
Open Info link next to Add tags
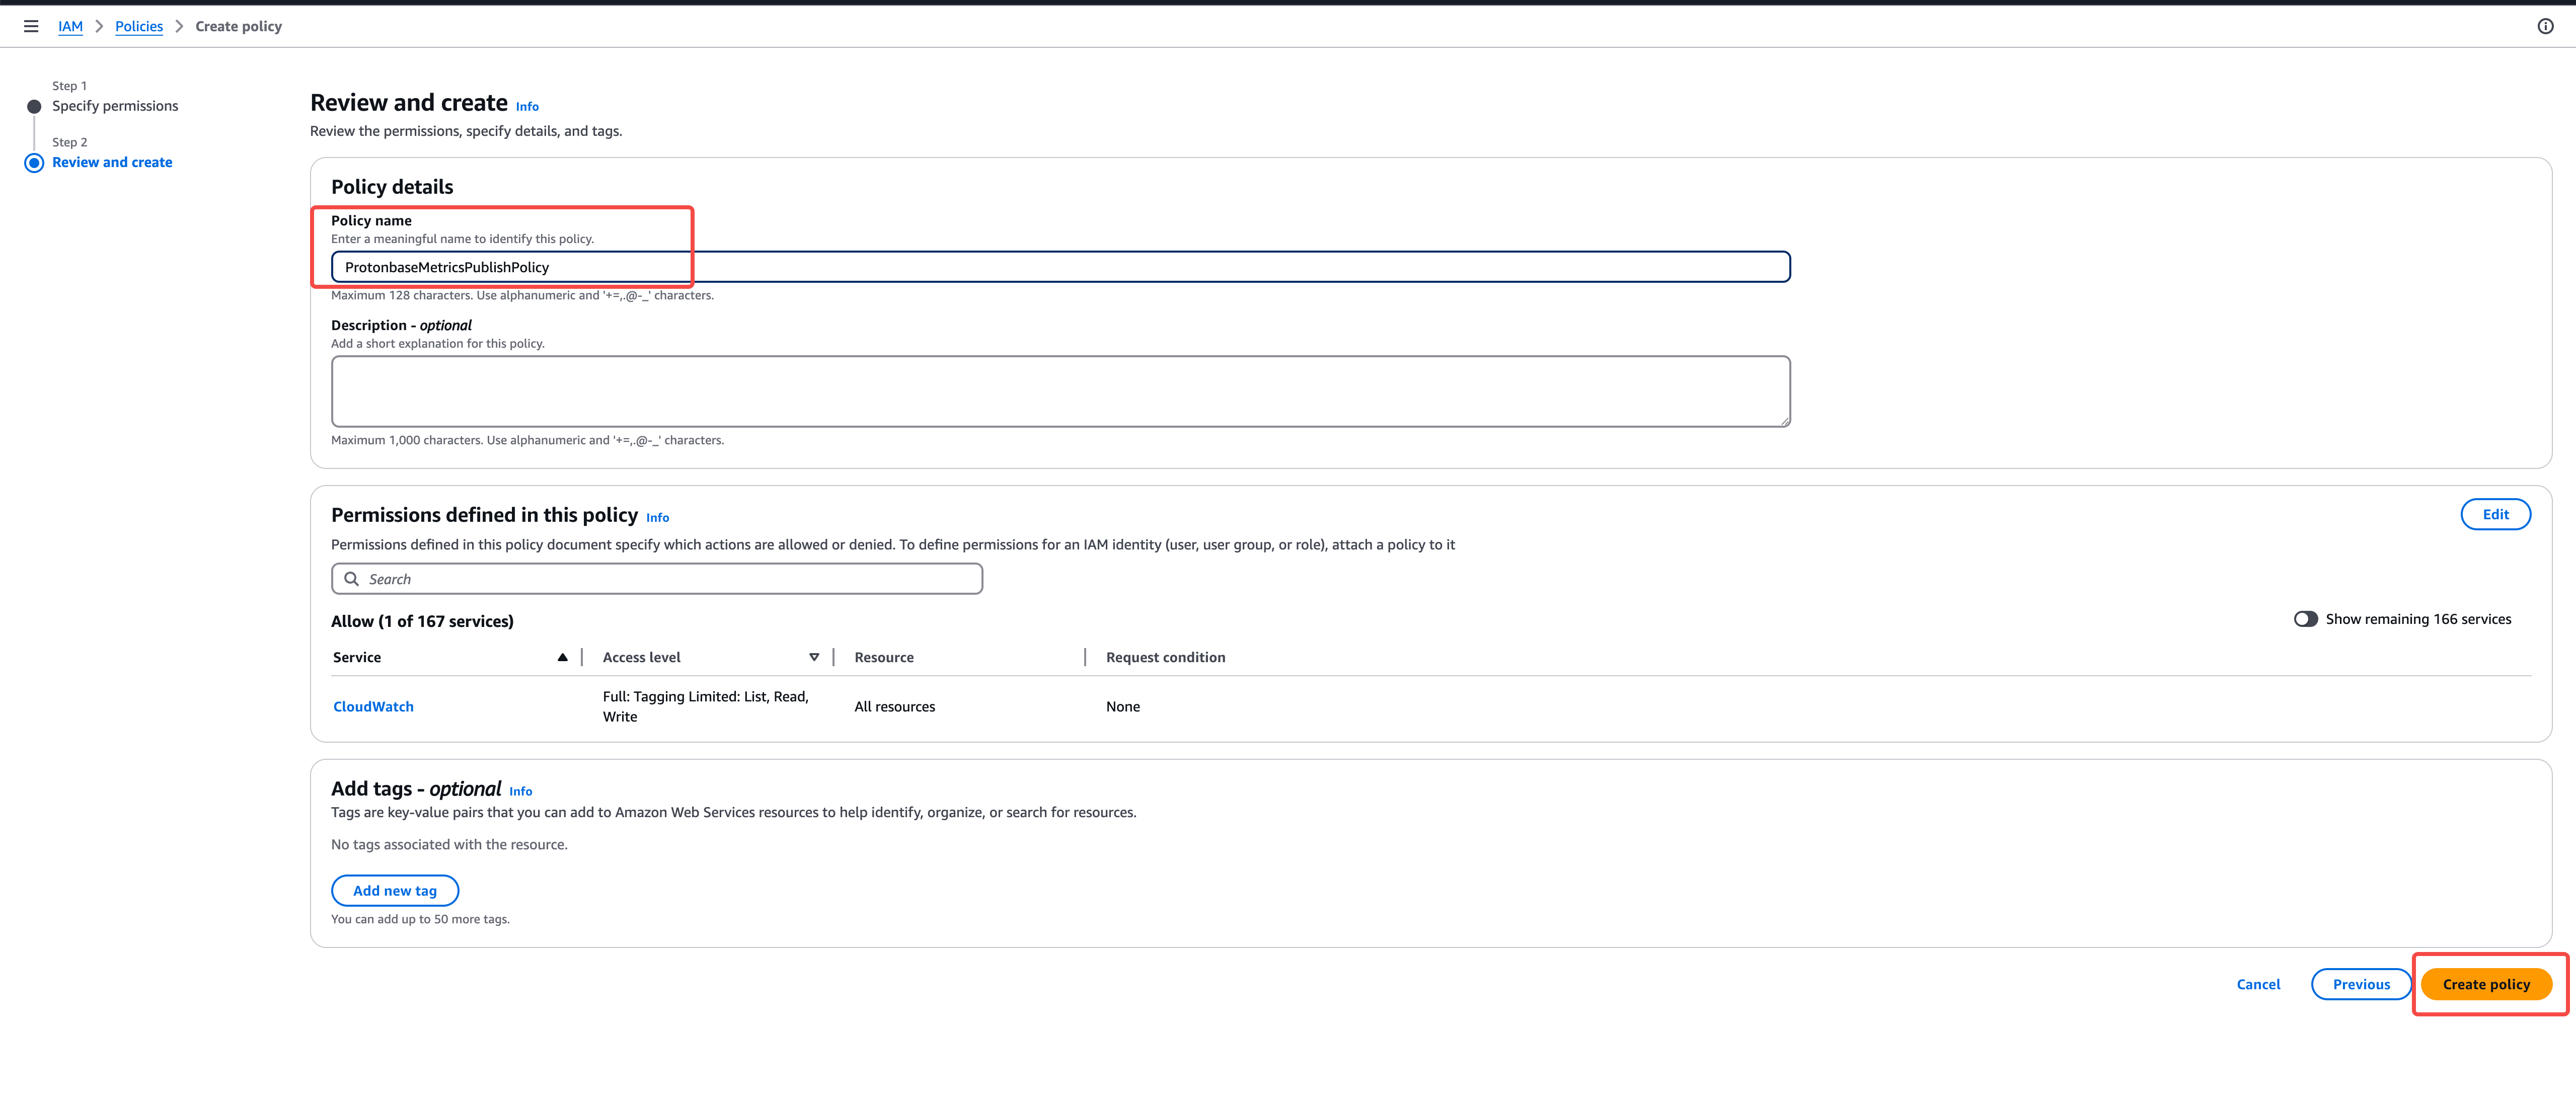pyautogui.click(x=520, y=791)
